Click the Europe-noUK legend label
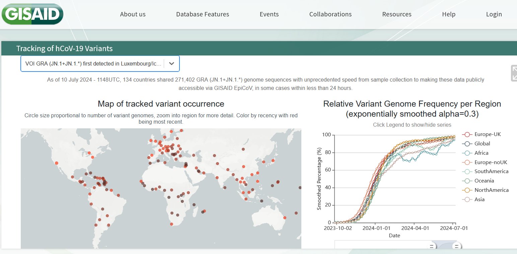This screenshot has height=254, width=517. 491,162
